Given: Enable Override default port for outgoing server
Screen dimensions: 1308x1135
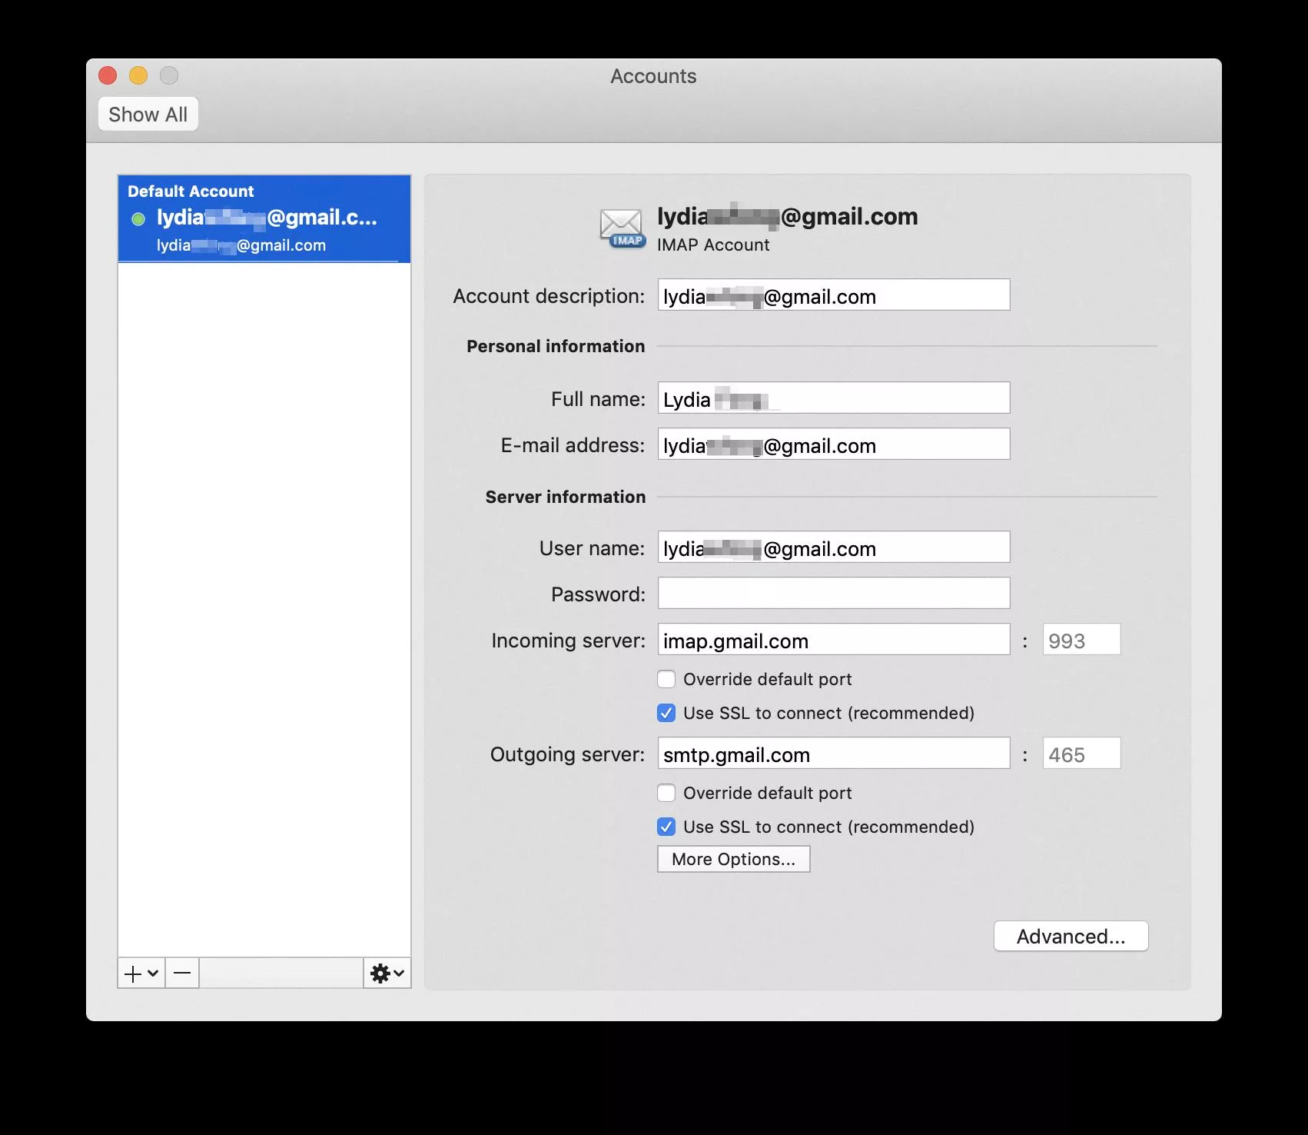Looking at the screenshot, I should coord(666,793).
